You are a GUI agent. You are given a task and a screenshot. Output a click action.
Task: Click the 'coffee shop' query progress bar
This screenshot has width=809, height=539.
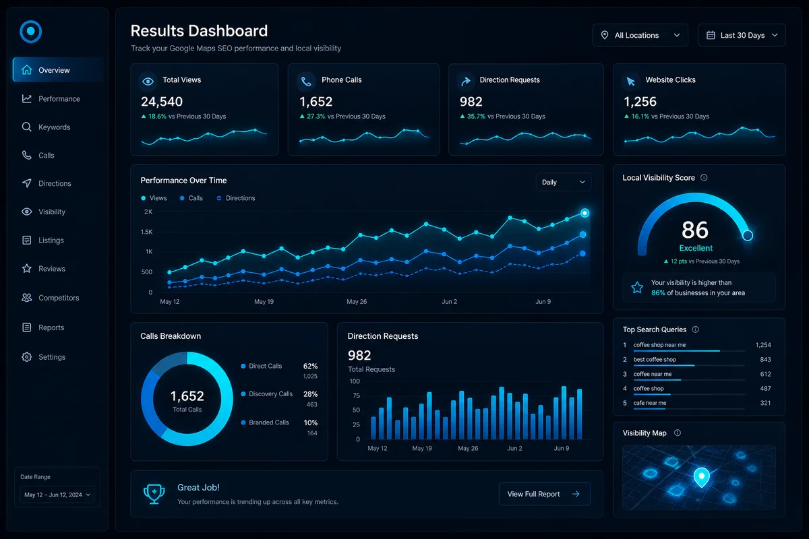pos(689,395)
